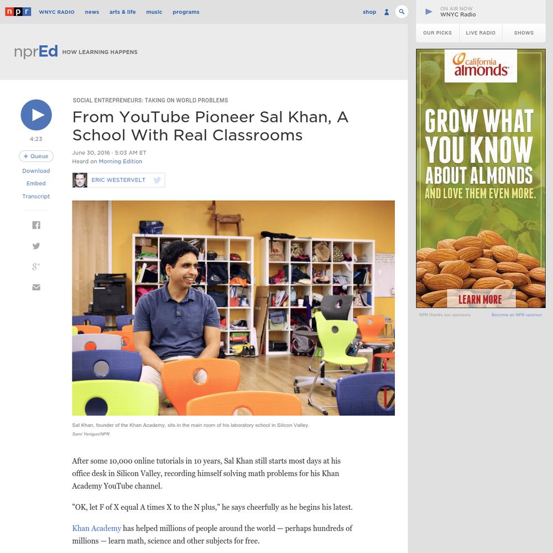Open arts & life menu
The width and height of the screenshot is (553, 553).
122,12
